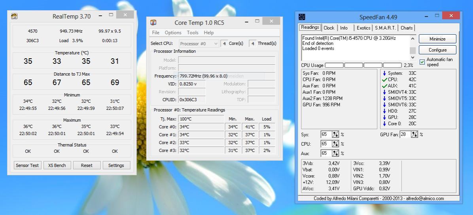473x215 pixels.
Task: Open the Help menu in Core Temp
Action: pos(209,33)
